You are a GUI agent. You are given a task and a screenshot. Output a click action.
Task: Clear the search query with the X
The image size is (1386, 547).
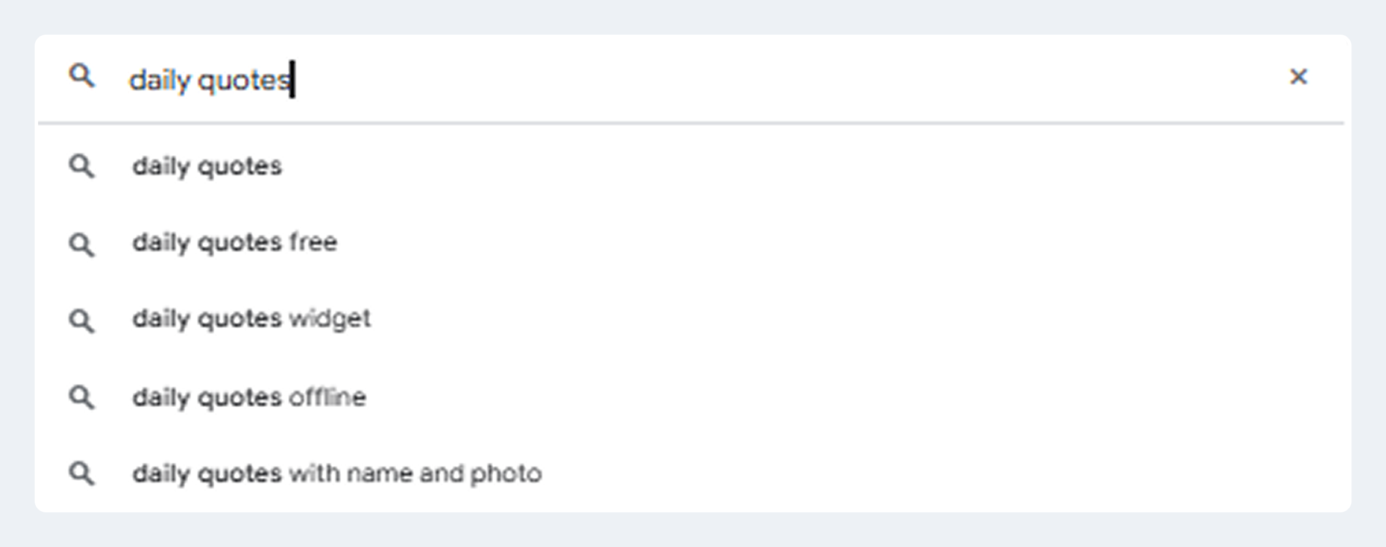tap(1298, 77)
